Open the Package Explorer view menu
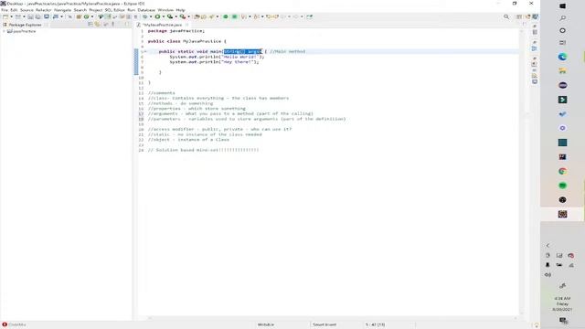 coord(113,25)
